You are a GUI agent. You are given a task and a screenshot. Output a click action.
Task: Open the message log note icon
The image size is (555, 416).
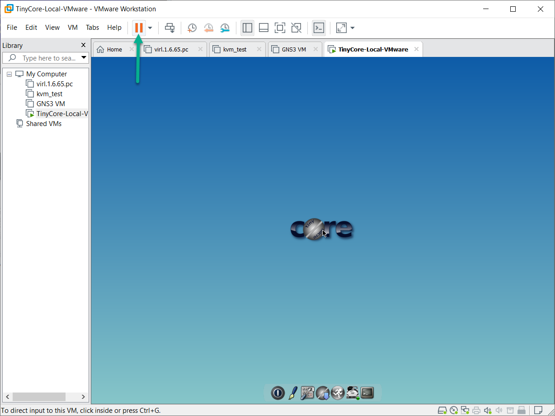click(x=538, y=411)
